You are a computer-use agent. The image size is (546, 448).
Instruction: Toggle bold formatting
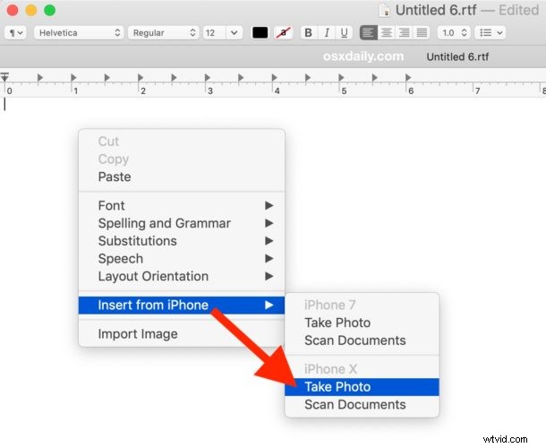tap(308, 33)
